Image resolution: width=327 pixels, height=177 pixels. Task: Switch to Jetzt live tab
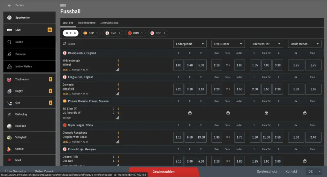pyautogui.click(x=68, y=23)
